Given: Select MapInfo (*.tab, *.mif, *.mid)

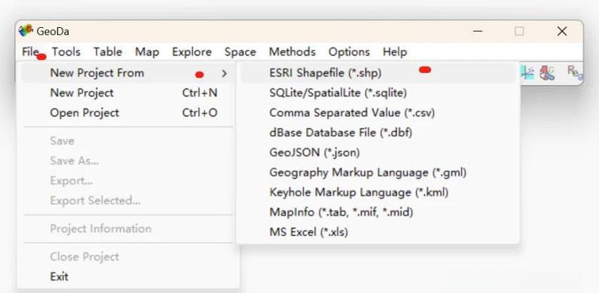Looking at the screenshot, I should click(x=378, y=212).
